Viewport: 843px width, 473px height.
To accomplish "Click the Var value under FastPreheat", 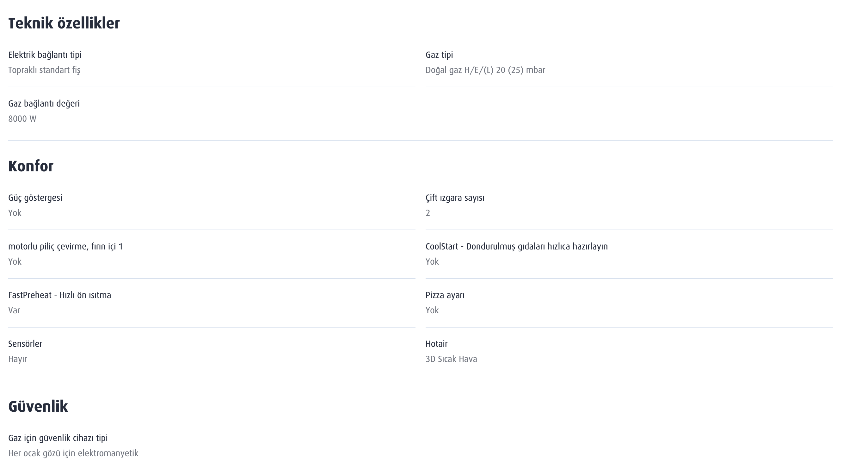I will coord(14,310).
